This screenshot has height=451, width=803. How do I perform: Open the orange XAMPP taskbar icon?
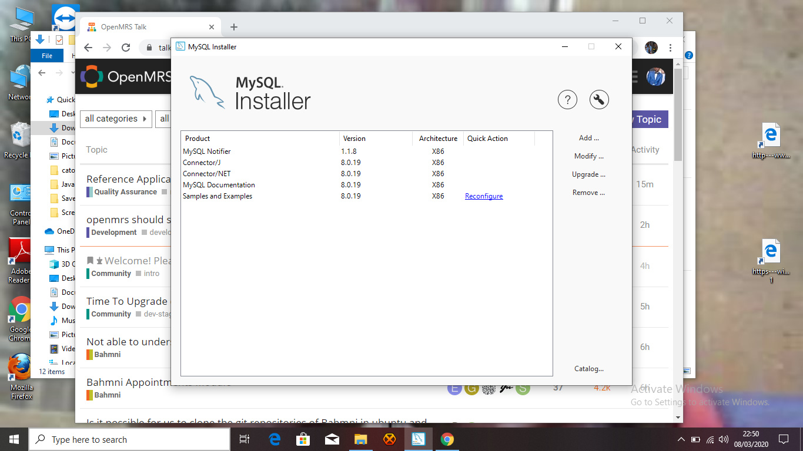coord(389,439)
